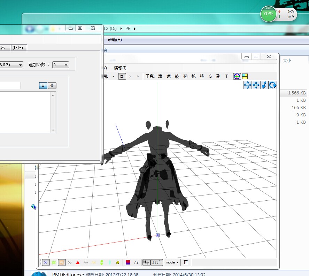The image size is (309, 276).
Task: Switch to the Joint tab
Action: pyautogui.click(x=18, y=48)
